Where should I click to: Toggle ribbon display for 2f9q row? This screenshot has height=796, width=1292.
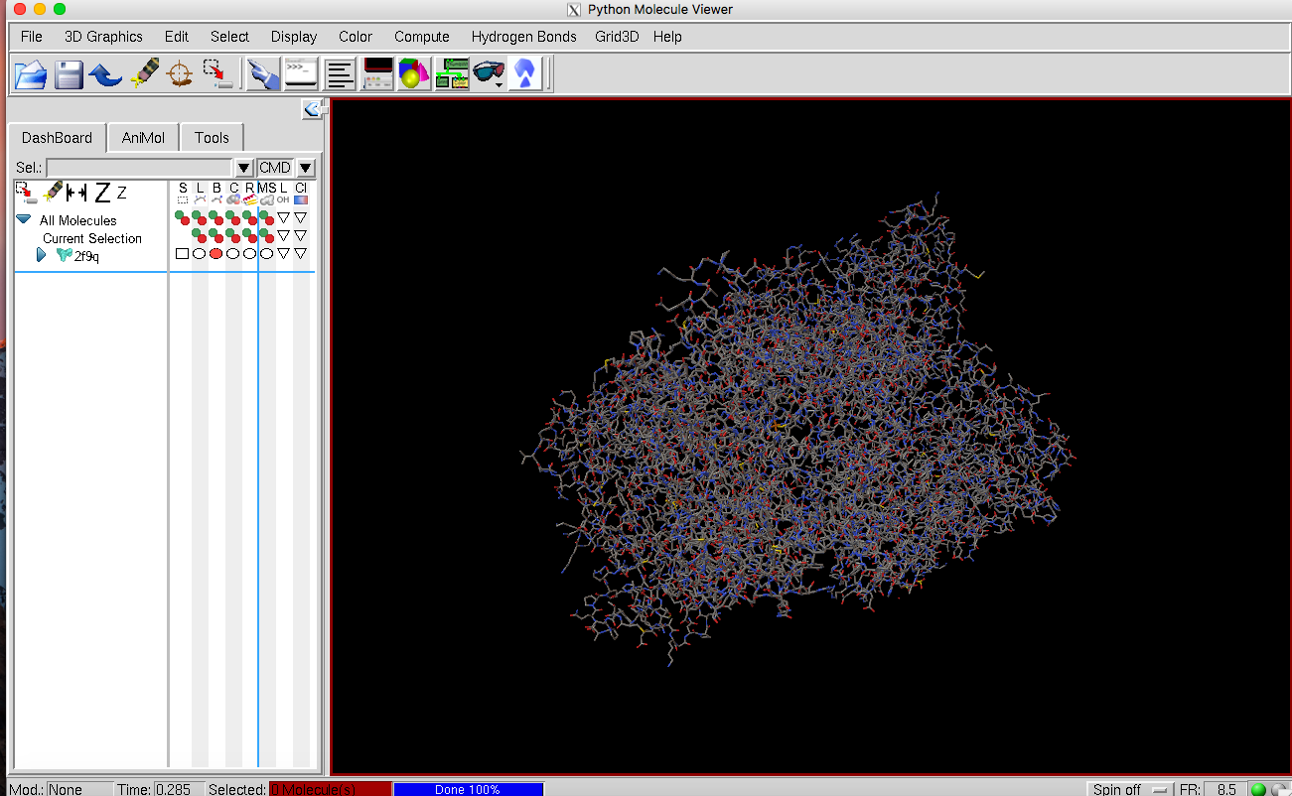(249, 254)
